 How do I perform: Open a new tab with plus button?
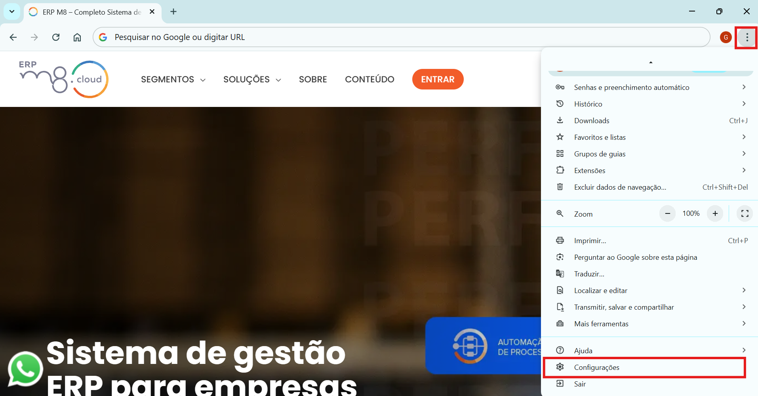[173, 11]
